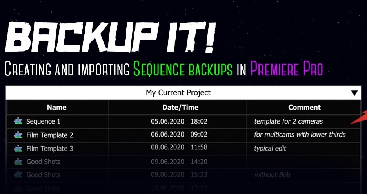Sort by the Name column header
367x194 pixels.
pyautogui.click(x=57, y=107)
